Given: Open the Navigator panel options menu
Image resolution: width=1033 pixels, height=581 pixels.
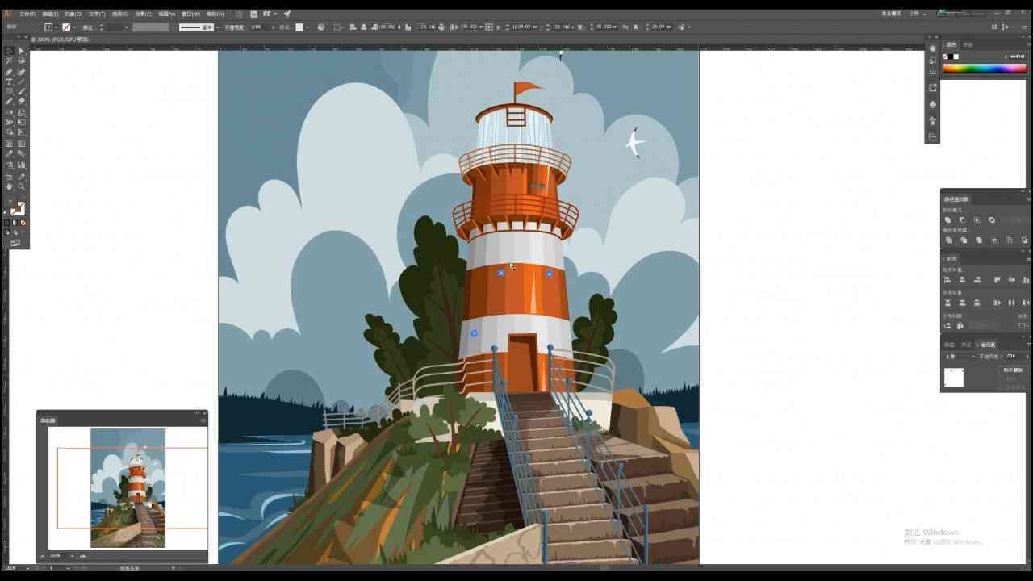Looking at the screenshot, I should coord(204,420).
